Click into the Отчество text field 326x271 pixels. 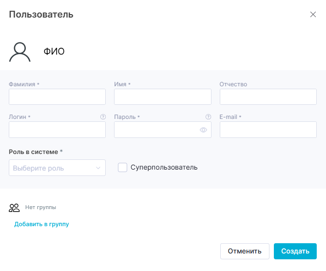coord(268,97)
